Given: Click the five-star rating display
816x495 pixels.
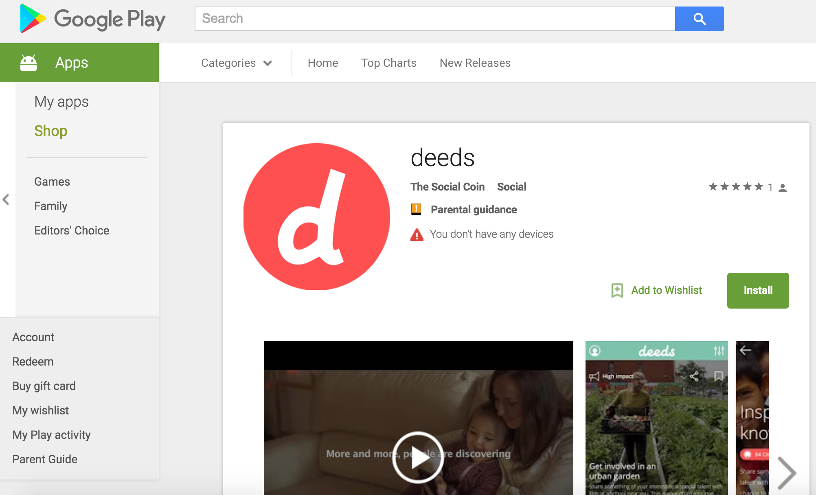Looking at the screenshot, I should pyautogui.click(x=735, y=187).
